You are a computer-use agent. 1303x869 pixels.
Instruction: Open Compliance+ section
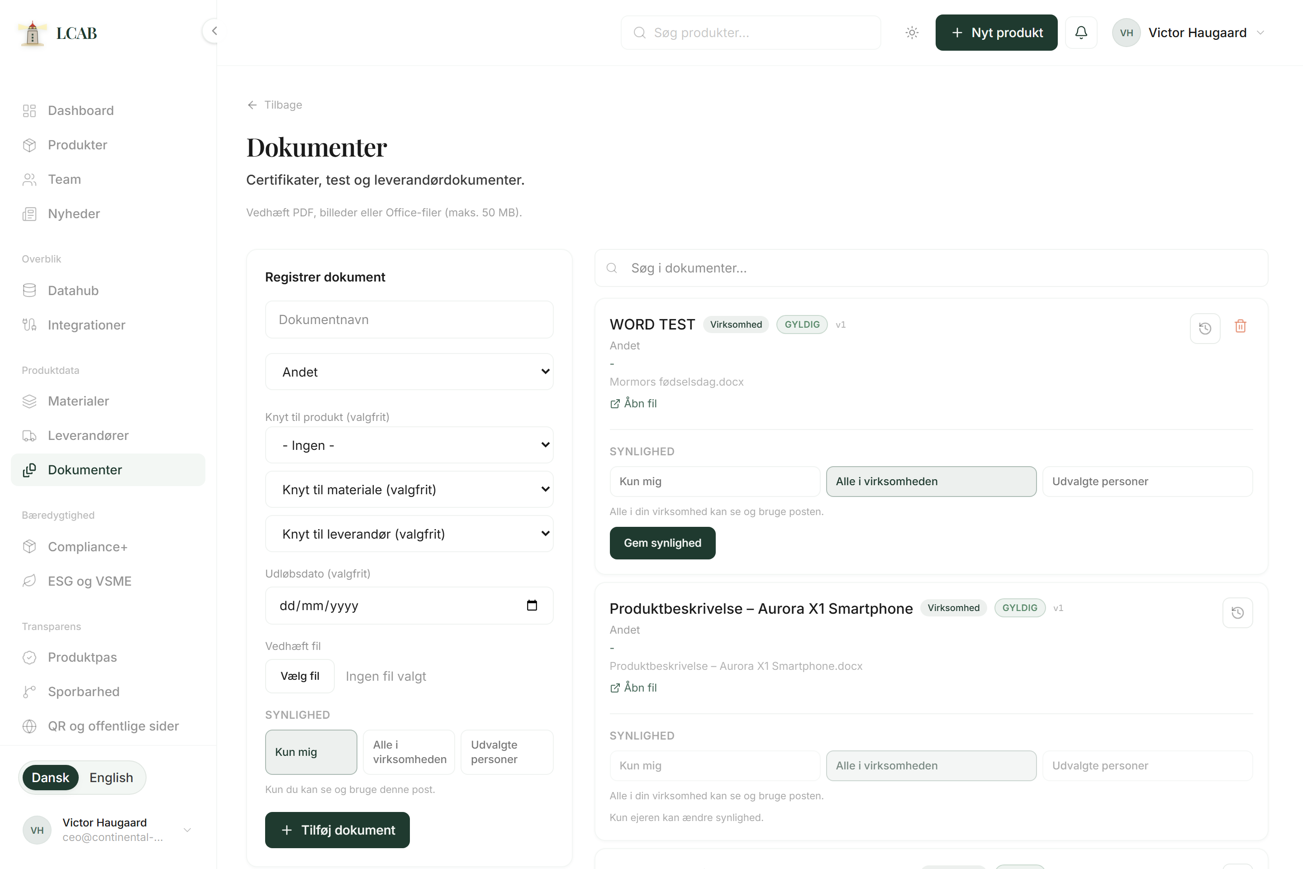(108, 546)
